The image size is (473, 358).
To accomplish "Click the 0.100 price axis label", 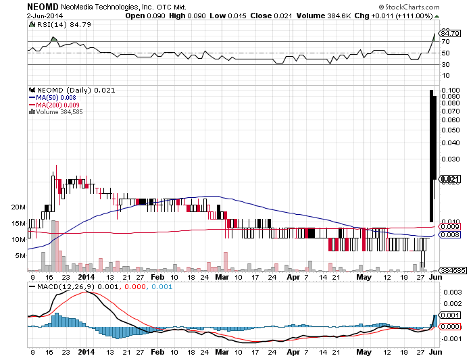I will 451,91.
